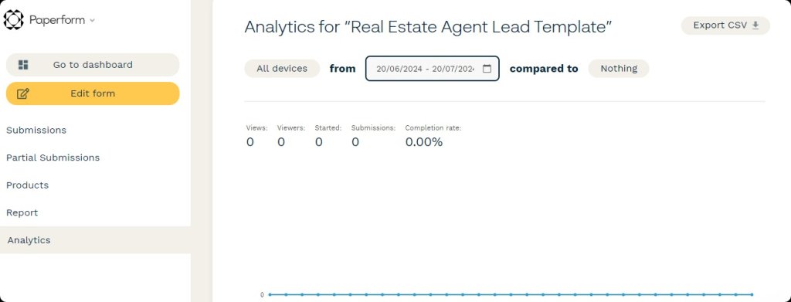Viewport: 791px width, 302px height.
Task: Click the edit form pencil icon
Action: [x=23, y=93]
